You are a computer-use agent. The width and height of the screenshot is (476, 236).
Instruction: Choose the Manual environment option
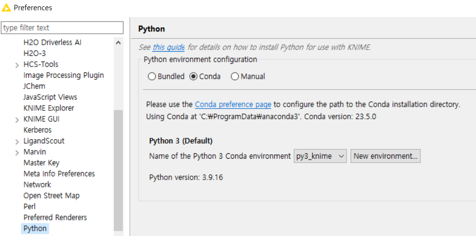click(x=235, y=76)
